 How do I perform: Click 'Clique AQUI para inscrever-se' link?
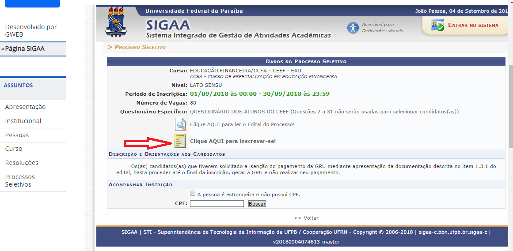233,141
